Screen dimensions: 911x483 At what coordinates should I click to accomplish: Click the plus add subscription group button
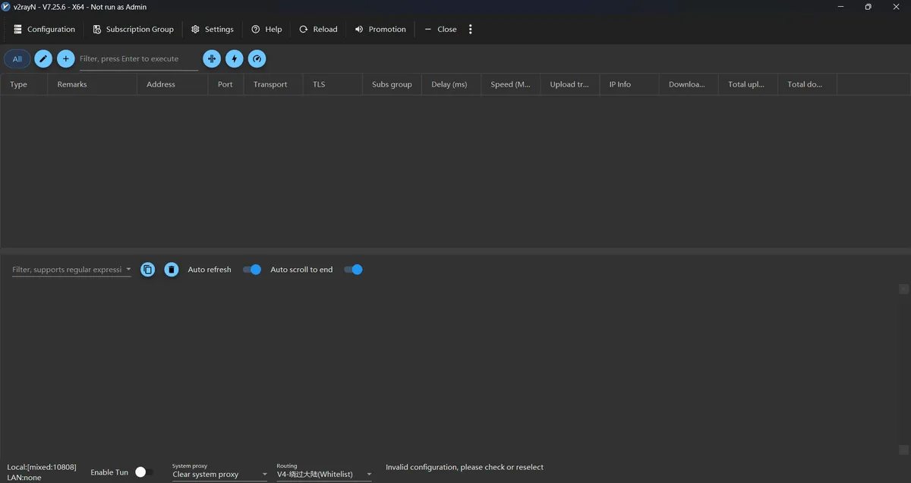66,58
